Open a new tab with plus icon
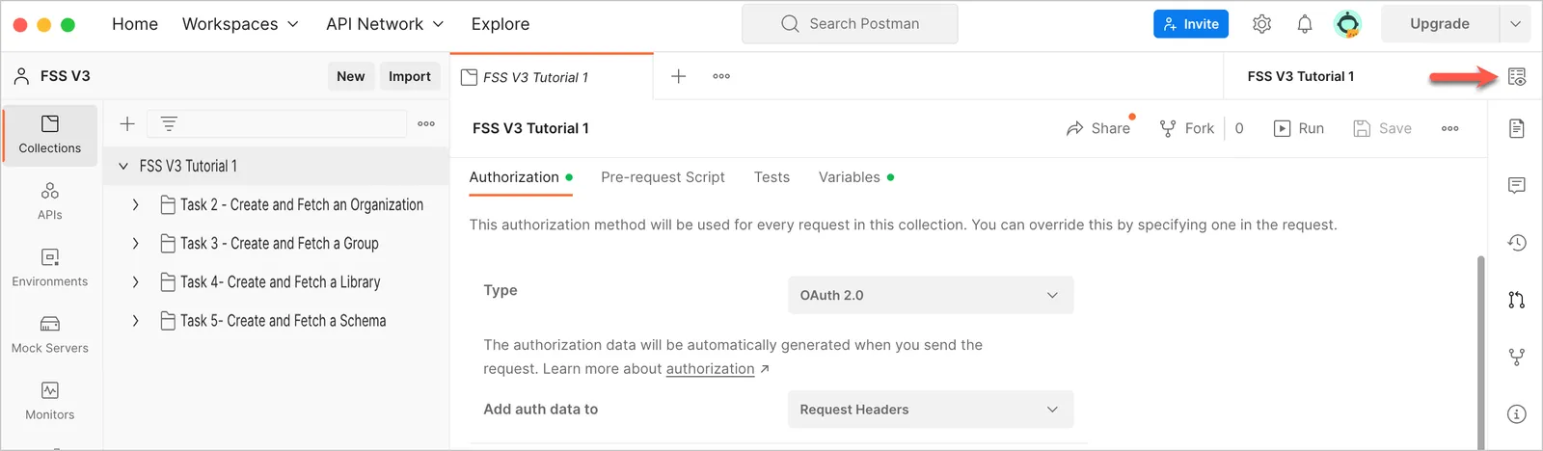Viewport: 1543px width, 451px height. click(x=679, y=76)
